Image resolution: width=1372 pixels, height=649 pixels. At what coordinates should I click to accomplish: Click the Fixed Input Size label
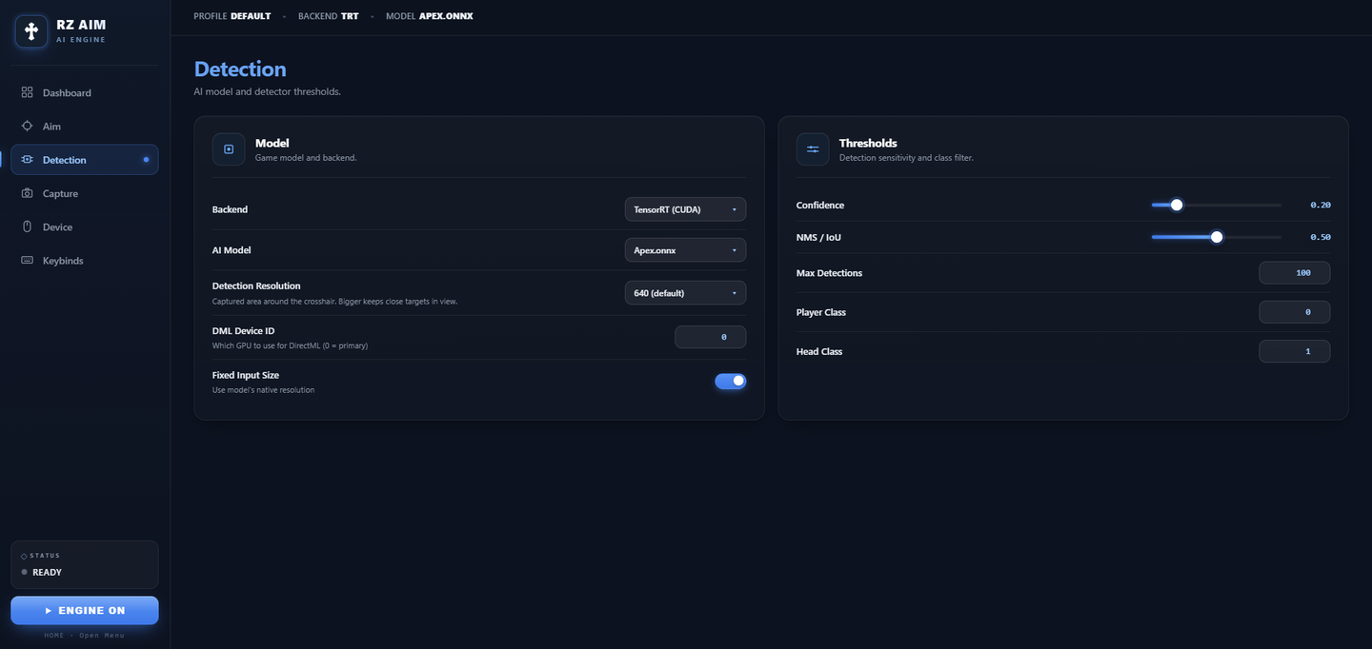(x=246, y=375)
